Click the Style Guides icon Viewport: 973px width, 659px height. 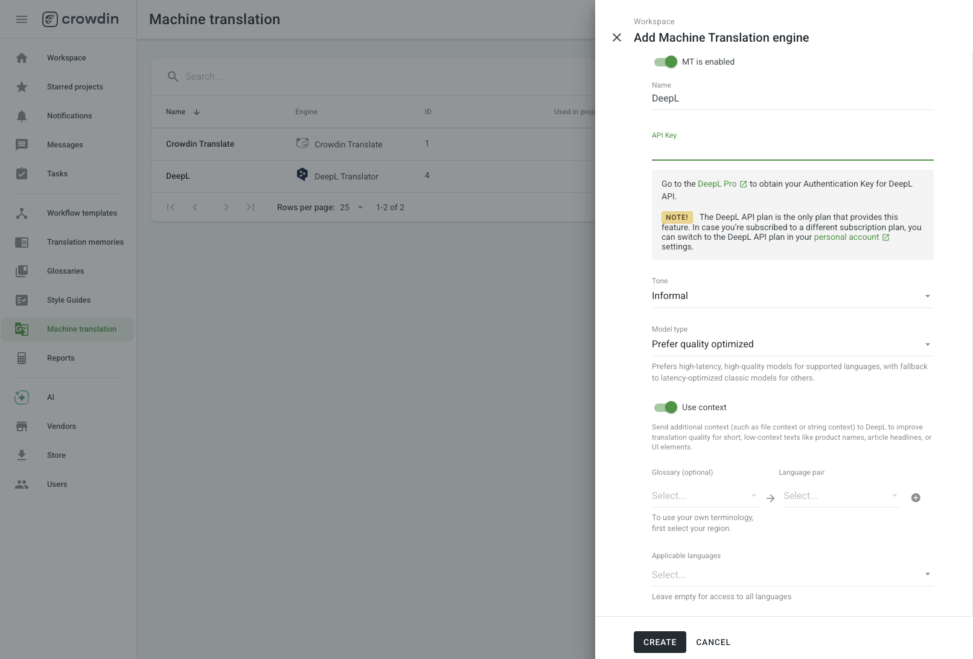click(22, 300)
